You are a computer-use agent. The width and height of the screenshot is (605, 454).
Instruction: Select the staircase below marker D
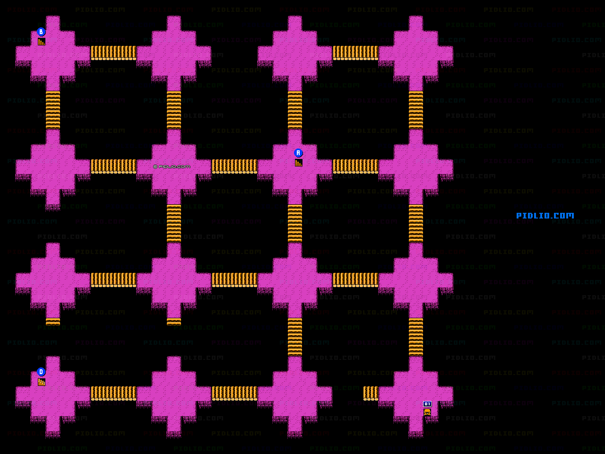coord(42,382)
